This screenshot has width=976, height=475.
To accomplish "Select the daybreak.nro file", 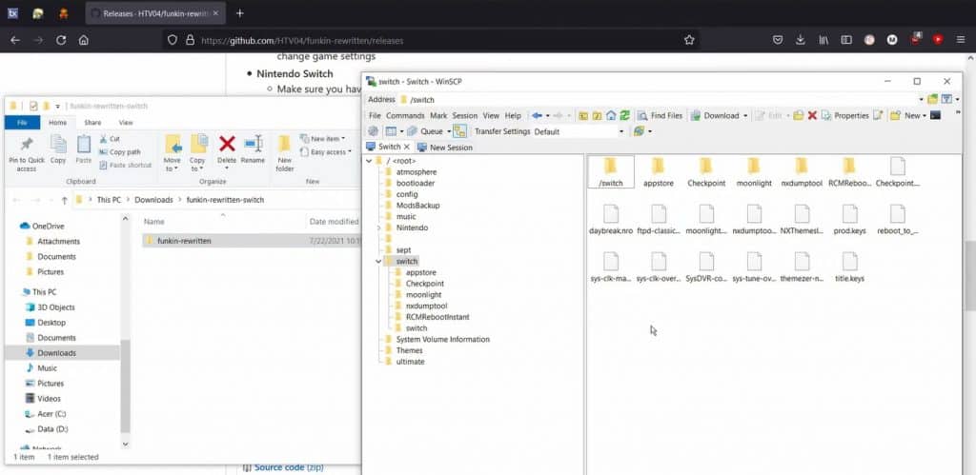I will tap(611, 221).
